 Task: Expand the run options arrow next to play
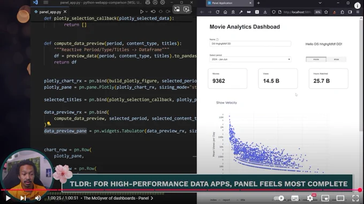[147, 11]
